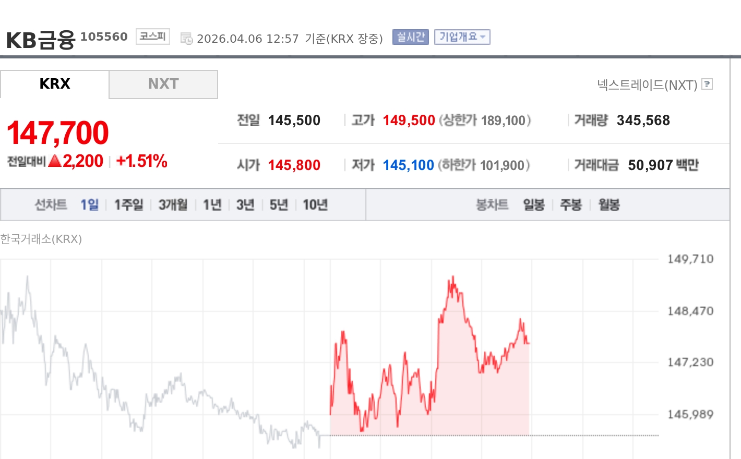This screenshot has width=741, height=459.
Task: Select the 3년 chart period
Action: click(x=245, y=204)
